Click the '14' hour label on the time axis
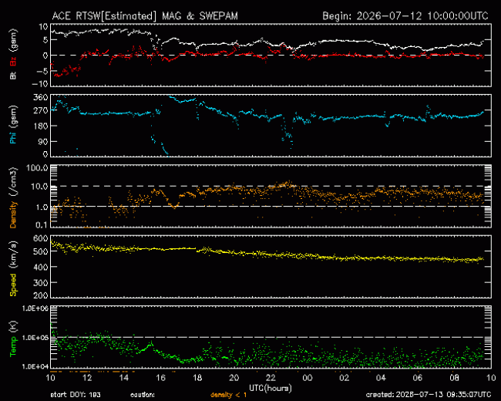 pos(123,378)
